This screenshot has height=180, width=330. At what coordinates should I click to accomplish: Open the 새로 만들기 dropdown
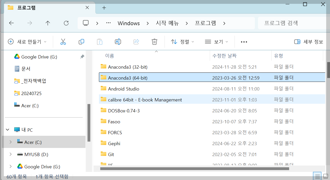point(27,42)
